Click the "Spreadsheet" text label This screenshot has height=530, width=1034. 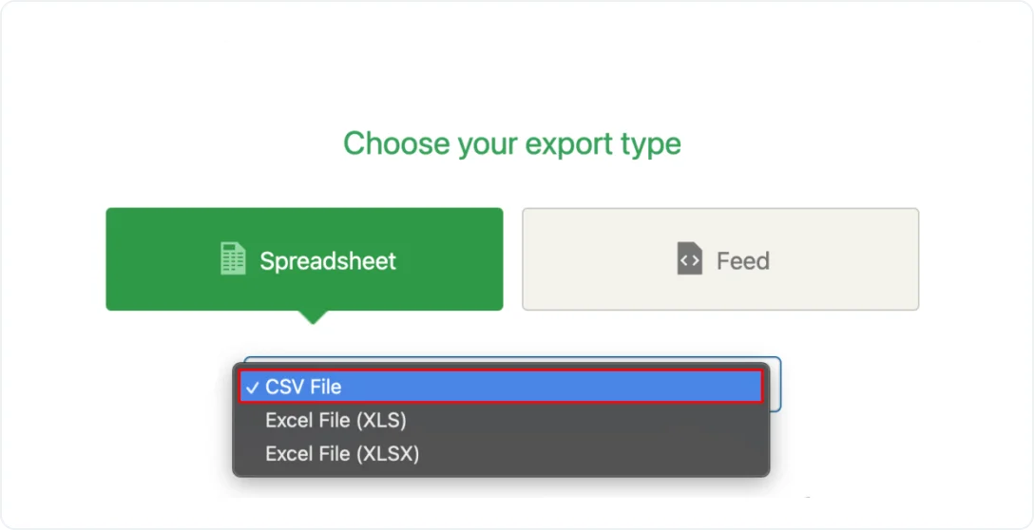pos(328,261)
